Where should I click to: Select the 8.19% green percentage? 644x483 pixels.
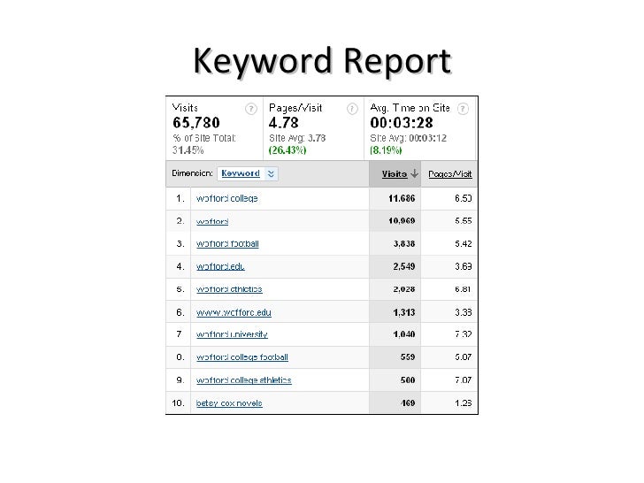(386, 150)
